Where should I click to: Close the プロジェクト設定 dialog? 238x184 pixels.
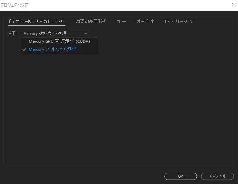pos(234,5)
